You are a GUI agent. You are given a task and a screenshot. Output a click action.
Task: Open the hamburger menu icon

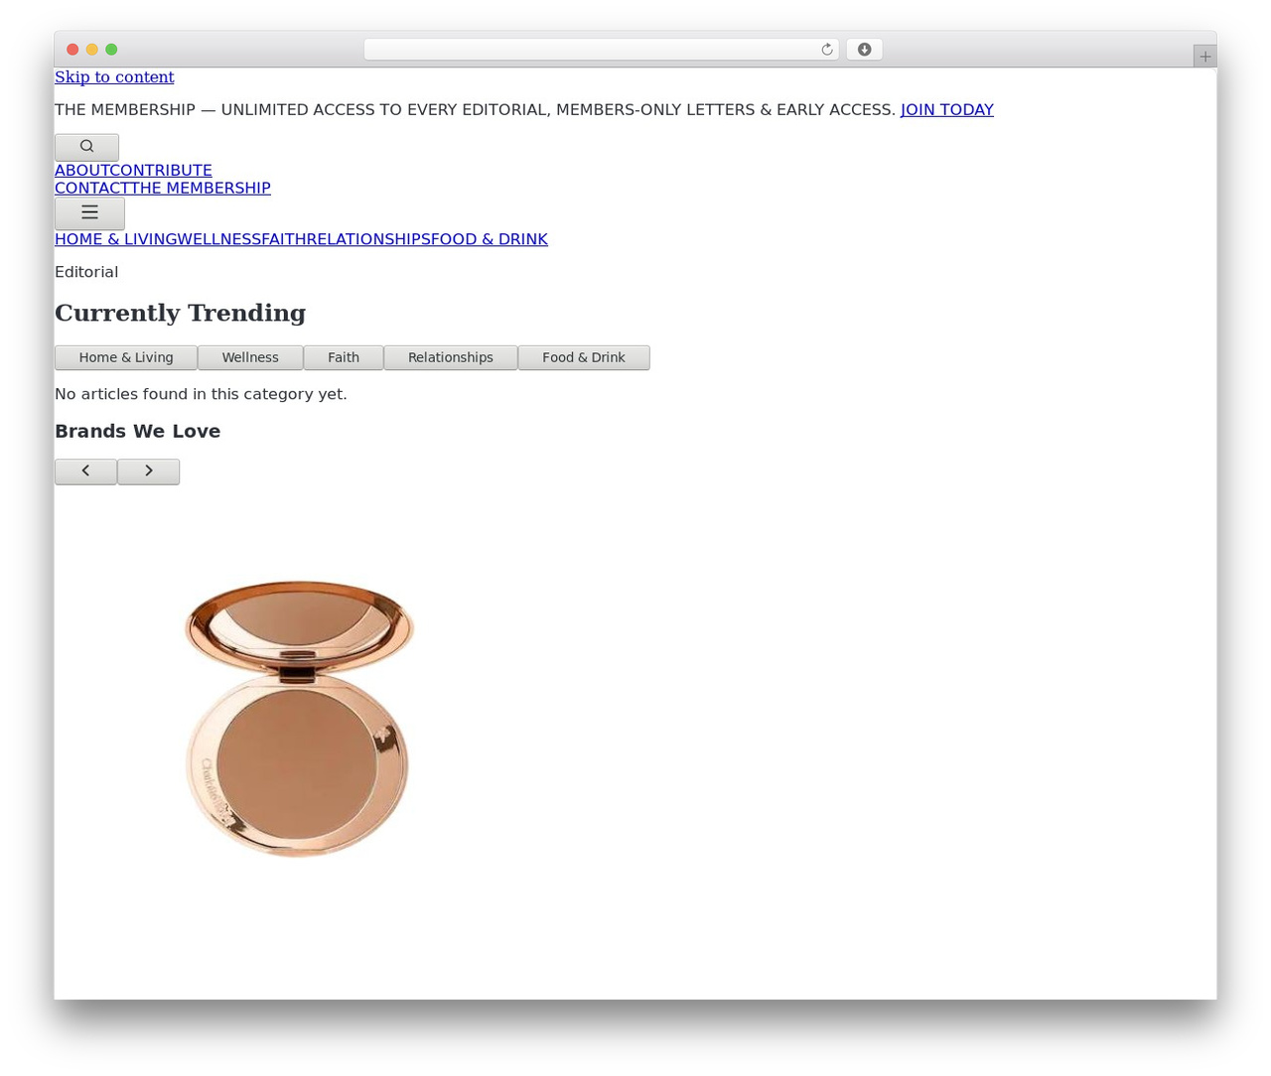point(89,213)
